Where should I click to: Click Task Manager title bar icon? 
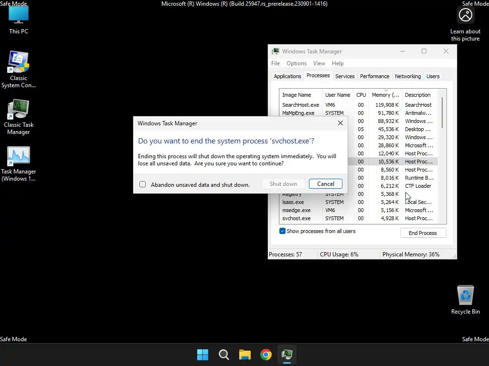tap(276, 51)
